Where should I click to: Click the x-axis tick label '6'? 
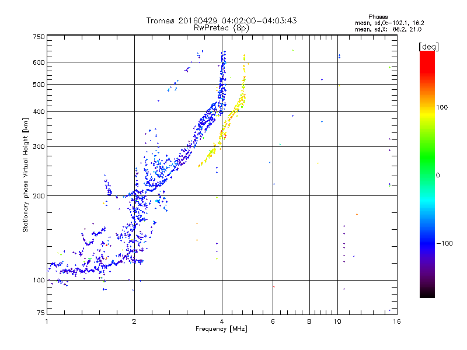coord(273,321)
